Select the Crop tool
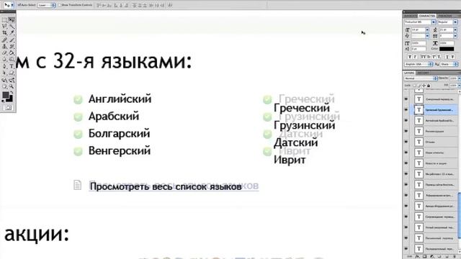Viewport: 461px width, 259px height. tap(5, 33)
